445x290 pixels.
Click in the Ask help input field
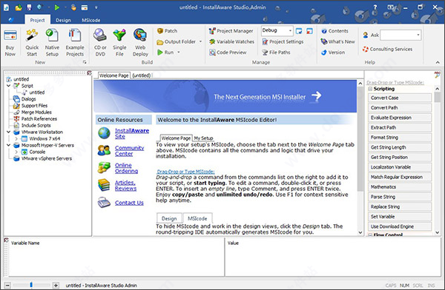click(400, 35)
